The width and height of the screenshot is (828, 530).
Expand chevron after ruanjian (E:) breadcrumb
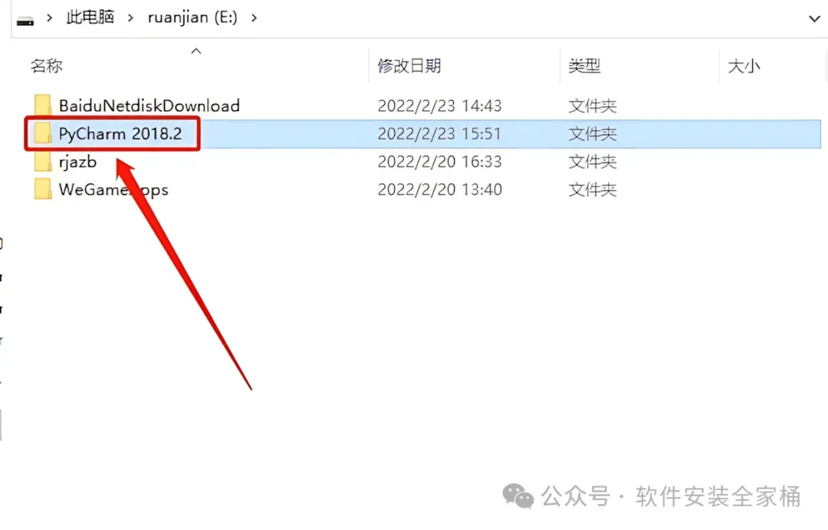[254, 18]
